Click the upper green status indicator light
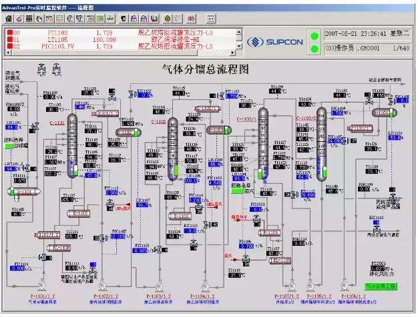This screenshot has height=317, width=418. [x=315, y=36]
